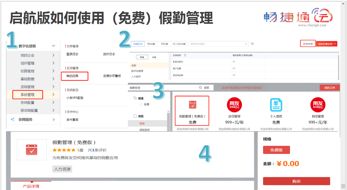347x190 pixels.
Task: Click the 共1条评价 review count
Action: (x=97, y=150)
